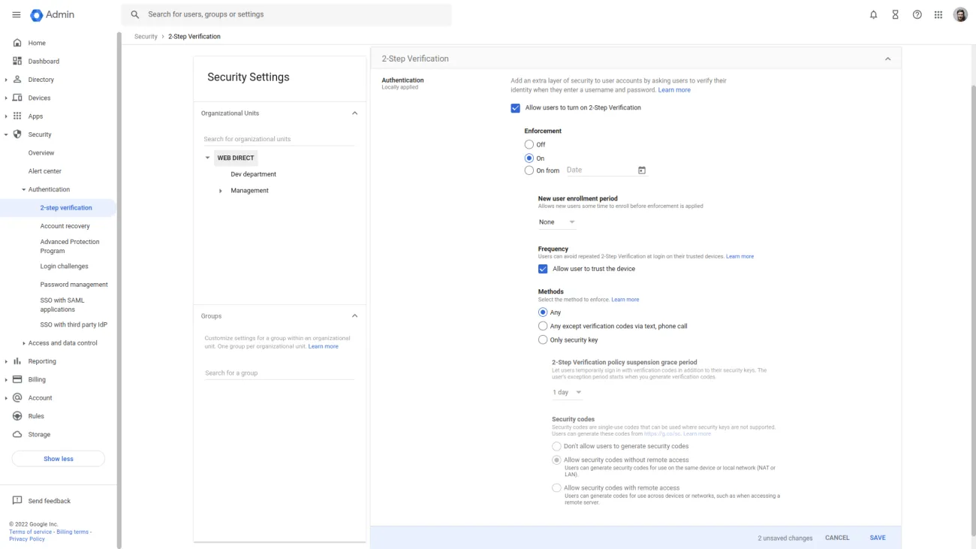Open the help icon in the top bar
Viewport: 976px width, 549px height.
pyautogui.click(x=917, y=14)
